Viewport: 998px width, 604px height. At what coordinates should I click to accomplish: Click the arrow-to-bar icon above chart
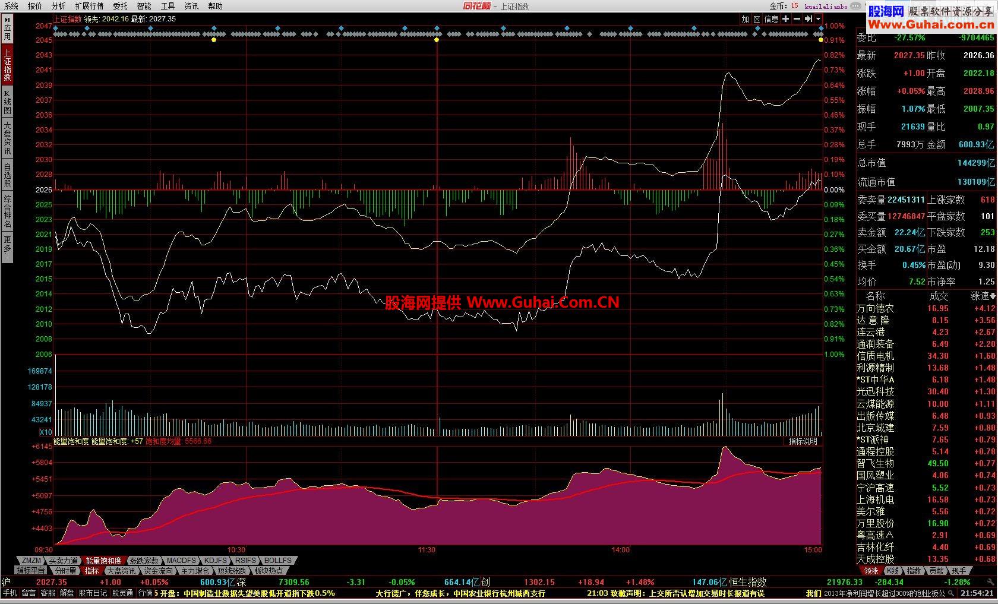808,19
